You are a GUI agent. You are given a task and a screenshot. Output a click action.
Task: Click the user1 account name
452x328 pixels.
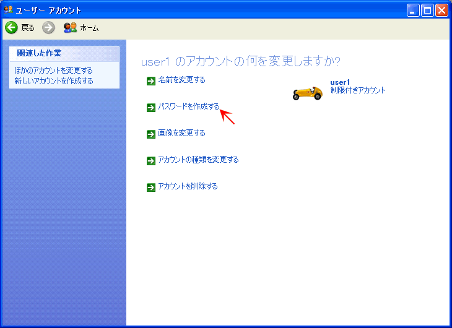(340, 82)
